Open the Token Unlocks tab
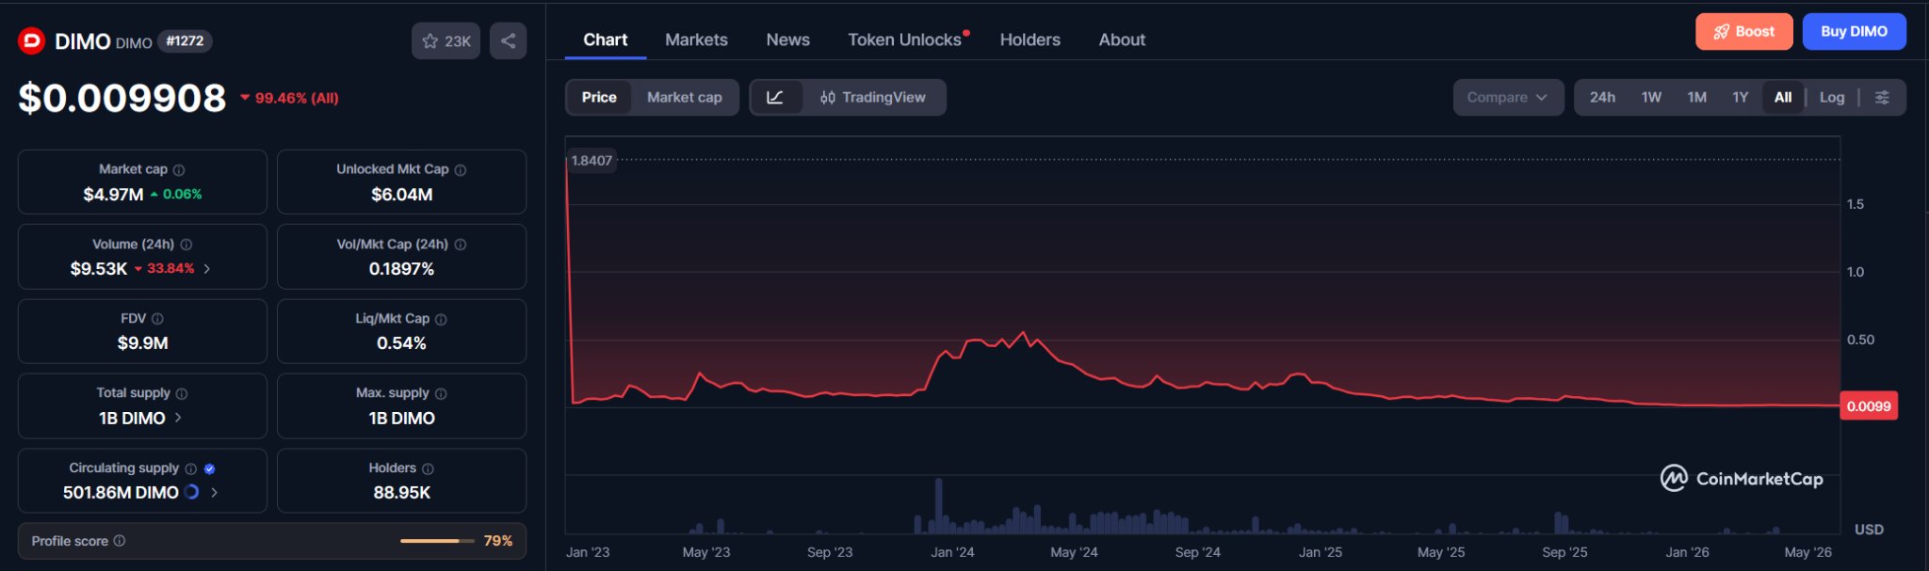This screenshot has height=571, width=1929. 905,40
